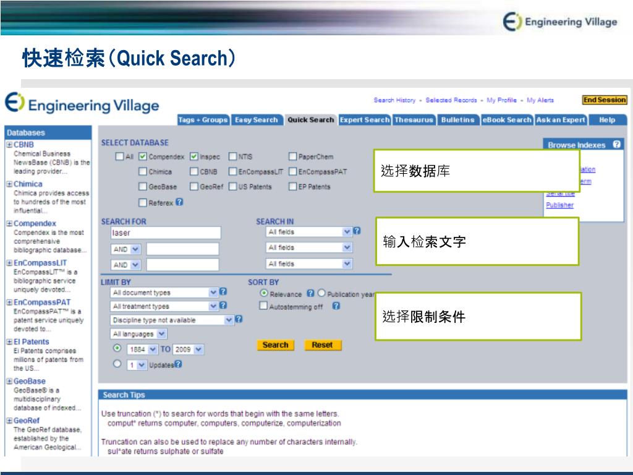Click Browse Indexes help icon
The height and width of the screenshot is (475, 633).
point(616,144)
